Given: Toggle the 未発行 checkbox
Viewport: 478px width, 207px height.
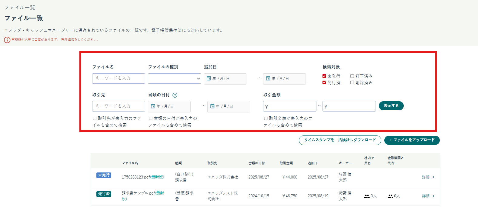Looking at the screenshot, I should coord(324,76).
